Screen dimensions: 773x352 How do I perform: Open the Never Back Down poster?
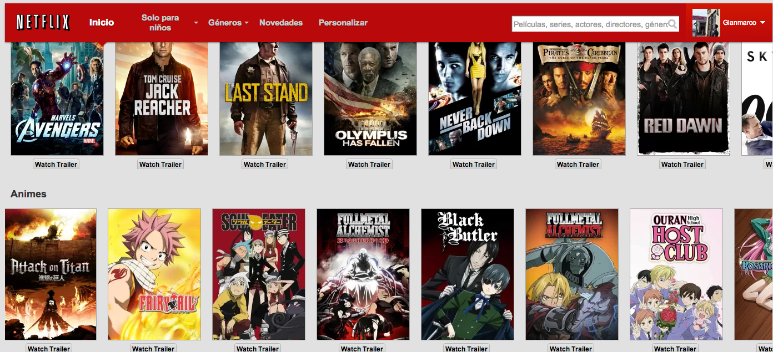pos(475,99)
